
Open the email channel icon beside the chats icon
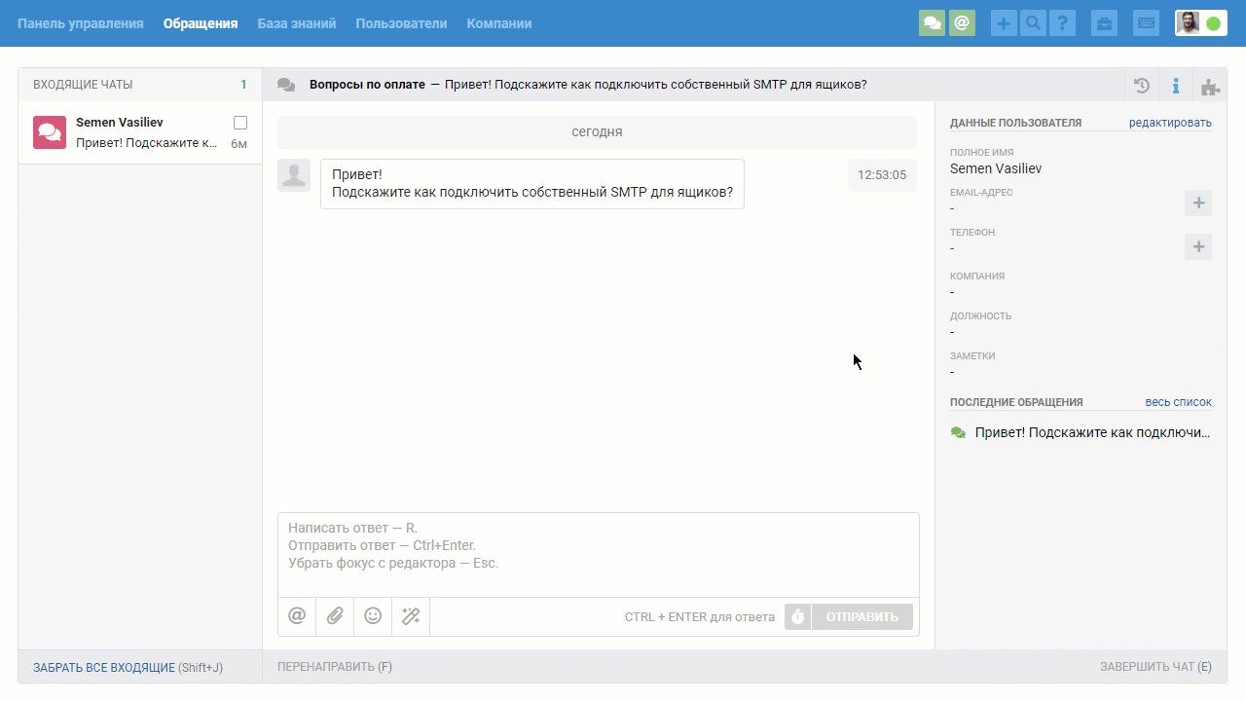tap(963, 22)
